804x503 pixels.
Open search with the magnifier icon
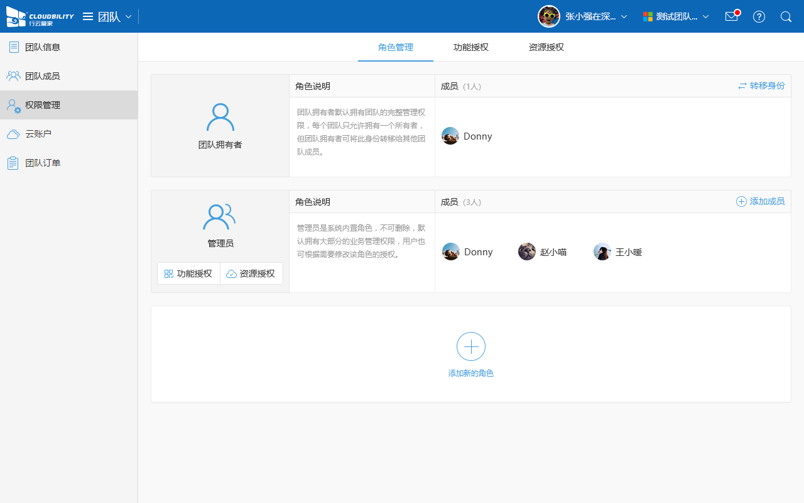tap(786, 16)
